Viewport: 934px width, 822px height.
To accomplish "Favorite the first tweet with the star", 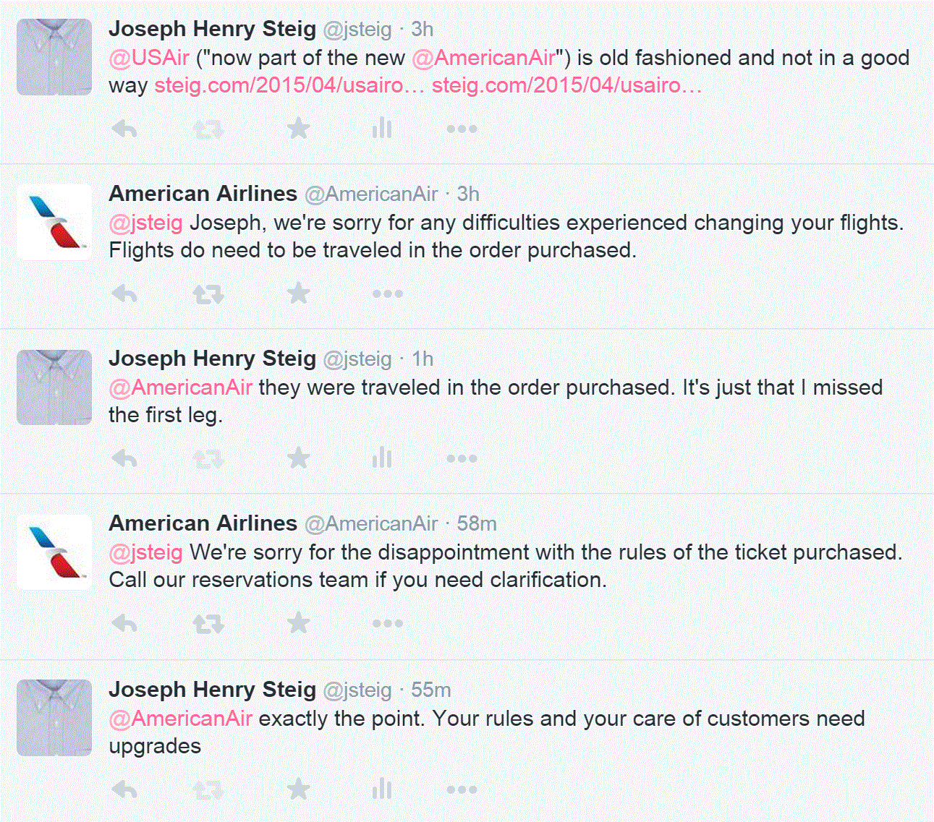I will (298, 129).
